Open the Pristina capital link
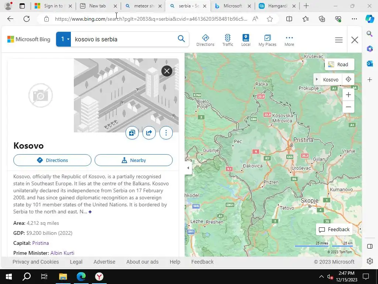The image size is (378, 284). [x=41, y=243]
